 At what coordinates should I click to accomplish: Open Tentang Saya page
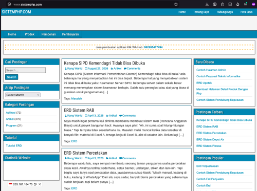tap(201, 12)
